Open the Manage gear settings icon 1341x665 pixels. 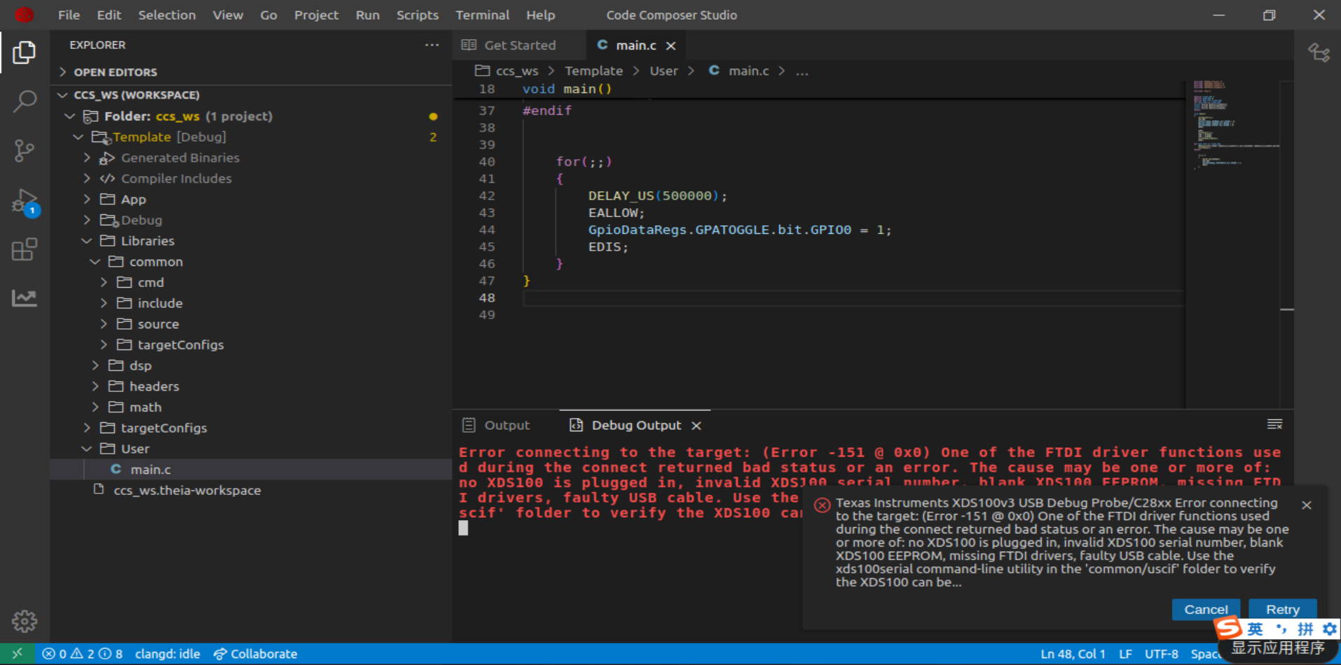click(x=25, y=621)
